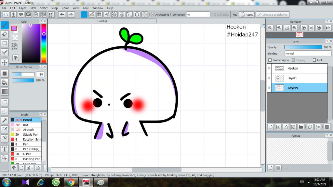Select the Magic Wand tool
Image resolution: width=333 pixels, height=187 pixels.
pyautogui.click(x=5, y=120)
